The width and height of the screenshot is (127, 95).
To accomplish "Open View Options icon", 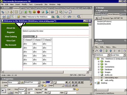I will tap(79, 17).
